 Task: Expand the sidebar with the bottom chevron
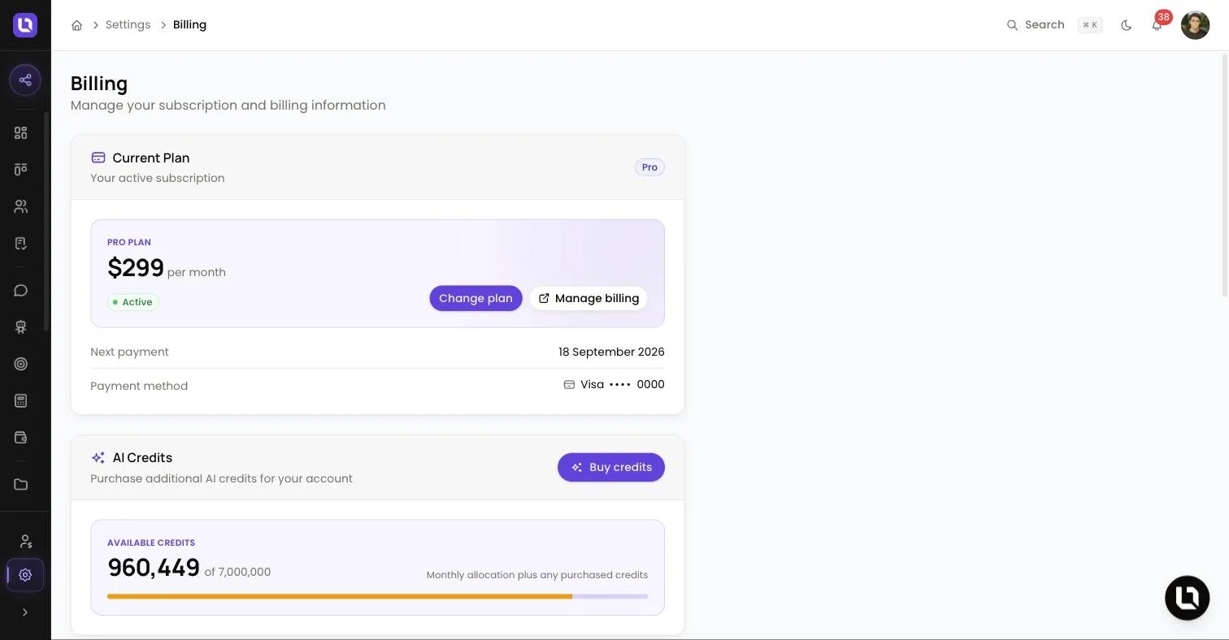[25, 612]
